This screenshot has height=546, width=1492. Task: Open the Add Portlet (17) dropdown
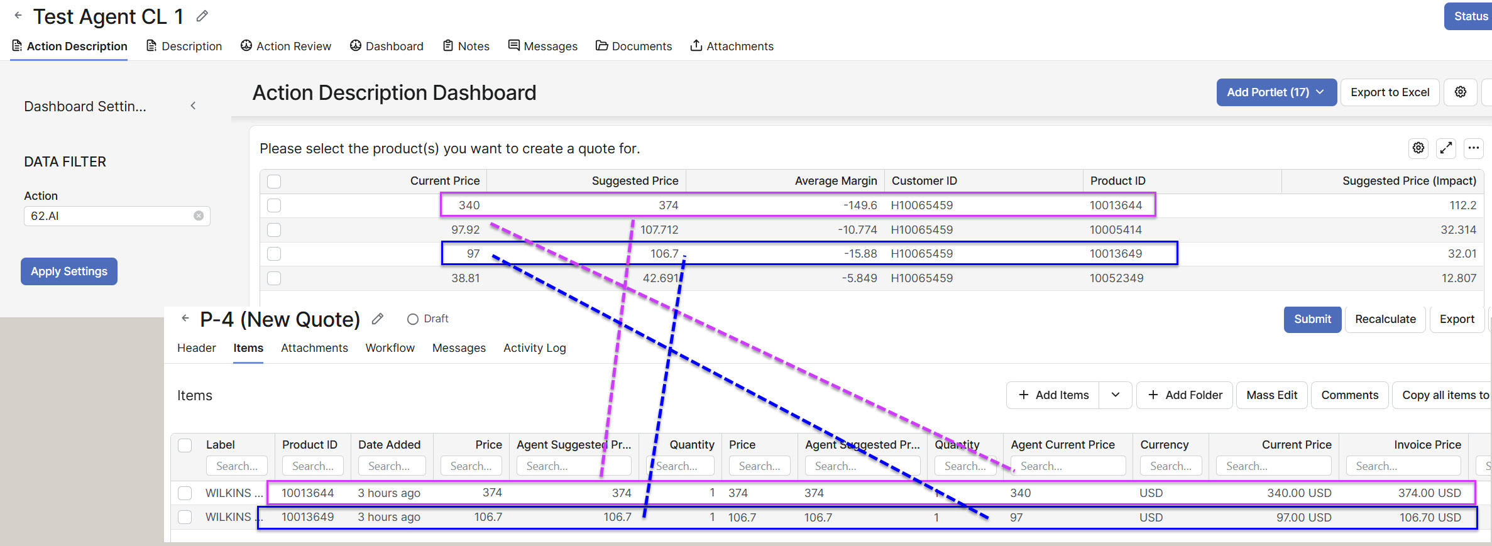pos(1276,92)
